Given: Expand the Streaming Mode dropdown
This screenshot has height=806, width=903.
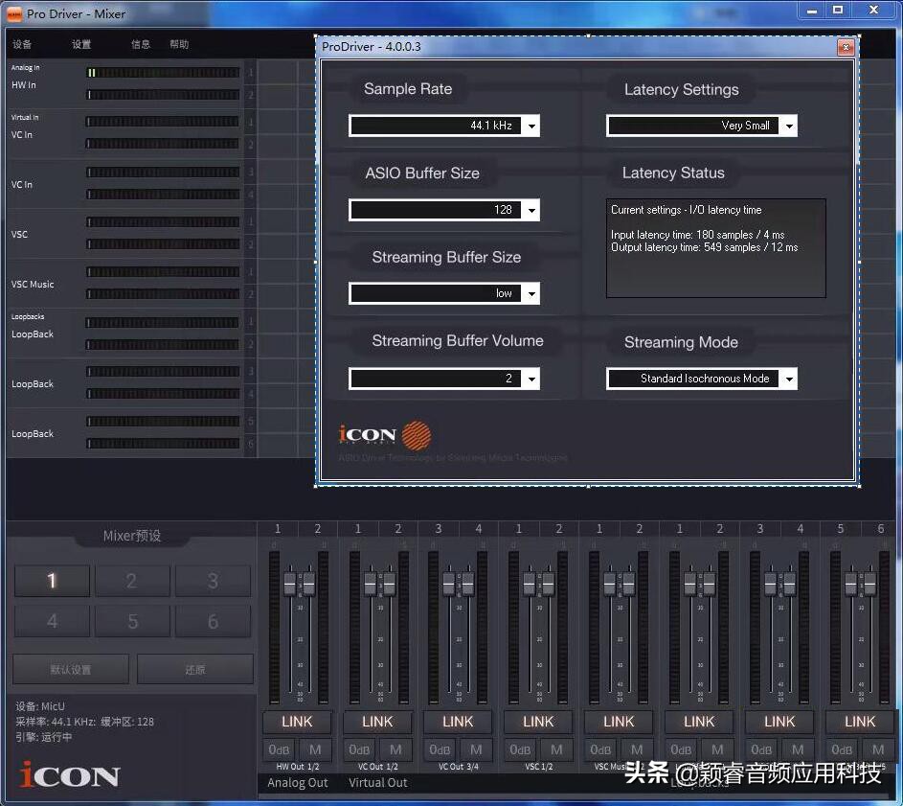Looking at the screenshot, I should (788, 379).
